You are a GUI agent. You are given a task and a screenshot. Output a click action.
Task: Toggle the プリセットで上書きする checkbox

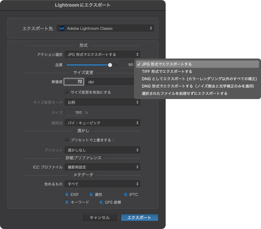(x=67, y=140)
